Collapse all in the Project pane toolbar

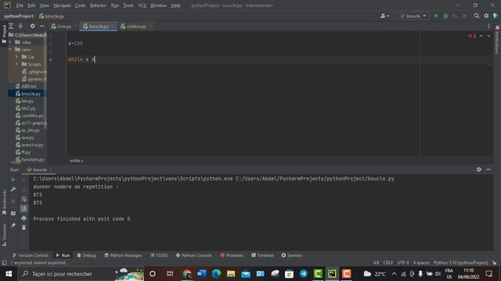click(21, 26)
